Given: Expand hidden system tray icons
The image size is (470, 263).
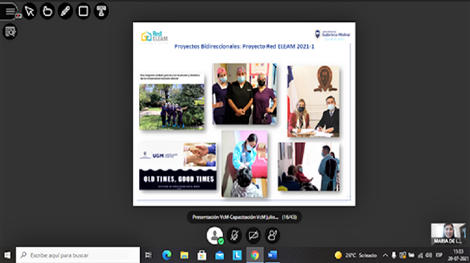Looking at the screenshot, I should click(x=385, y=255).
